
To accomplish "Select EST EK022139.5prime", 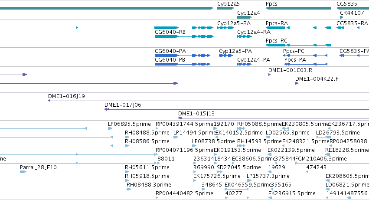I will (291, 150).
